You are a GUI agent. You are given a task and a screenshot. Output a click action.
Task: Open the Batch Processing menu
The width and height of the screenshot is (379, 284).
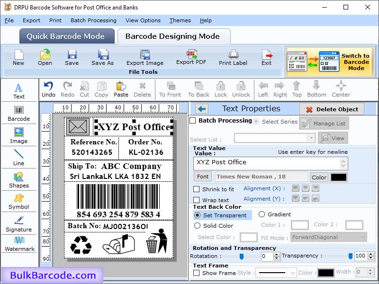[x=93, y=20]
